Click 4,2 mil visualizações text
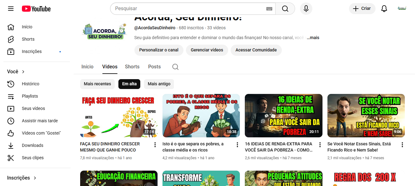Viewport: 415px width, 186px height. [x=179, y=158]
